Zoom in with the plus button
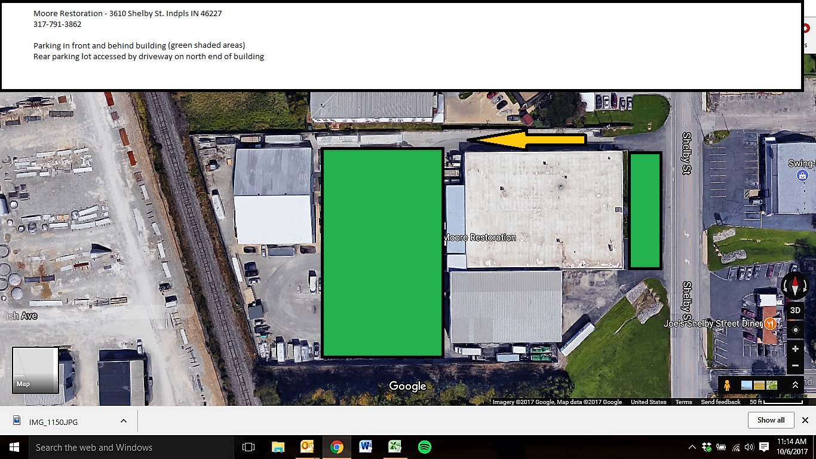Viewport: 816px width, 459px height. [x=795, y=349]
